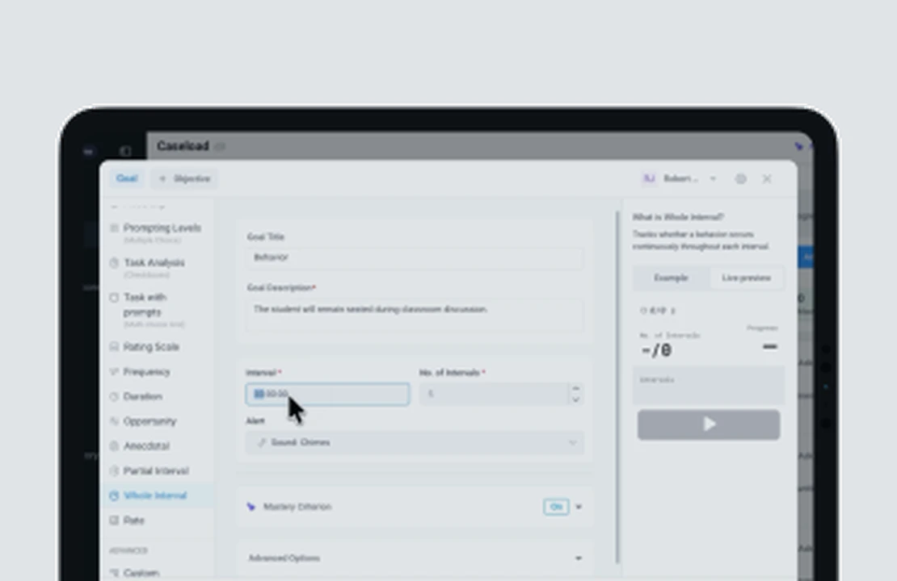Click the Partial Interval icon
The width and height of the screenshot is (897, 581).
(x=115, y=470)
